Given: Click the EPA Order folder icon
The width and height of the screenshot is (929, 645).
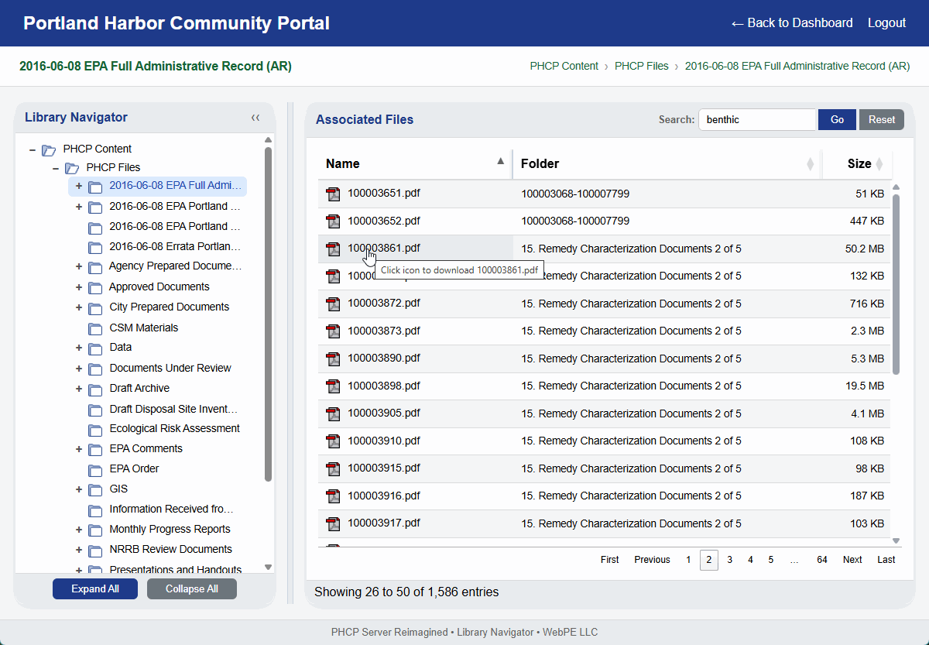Looking at the screenshot, I should pyautogui.click(x=95, y=469).
